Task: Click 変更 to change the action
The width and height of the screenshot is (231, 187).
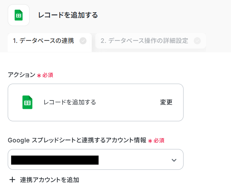Action: [x=166, y=102]
